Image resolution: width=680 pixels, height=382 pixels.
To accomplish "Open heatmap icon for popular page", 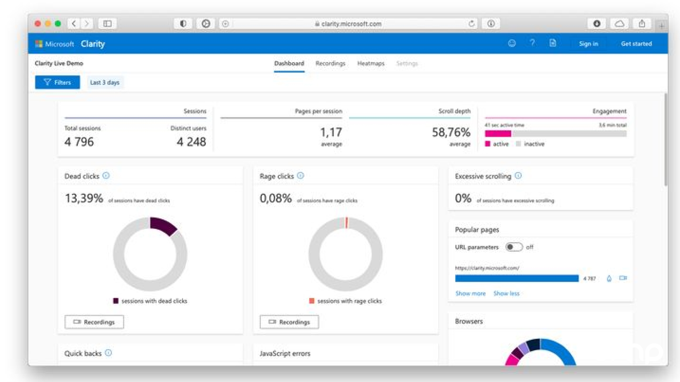I will pos(609,279).
